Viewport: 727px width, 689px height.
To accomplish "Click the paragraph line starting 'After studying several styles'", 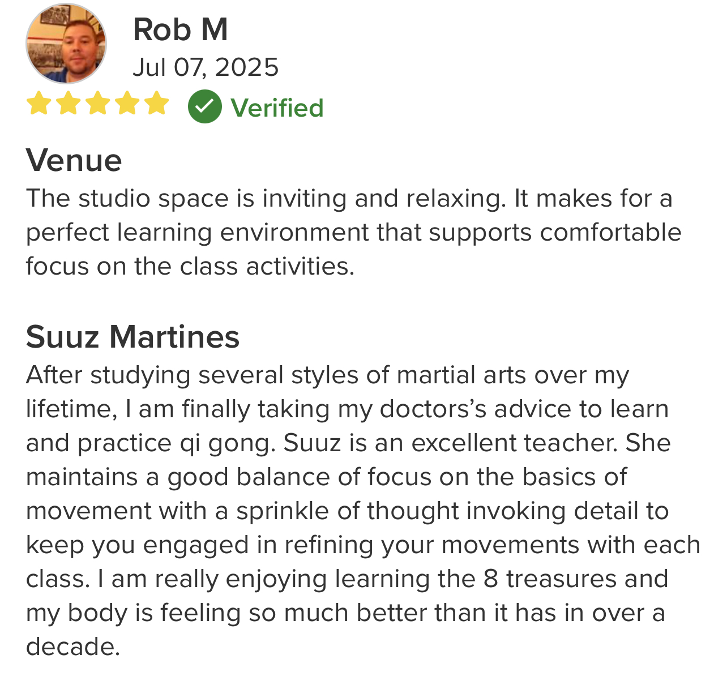I will coord(327,375).
